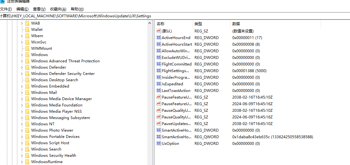Viewport: 350px width, 165px height.
Task: Select the Windows Photo Viewer key
Action: pyautogui.click(x=52, y=130)
